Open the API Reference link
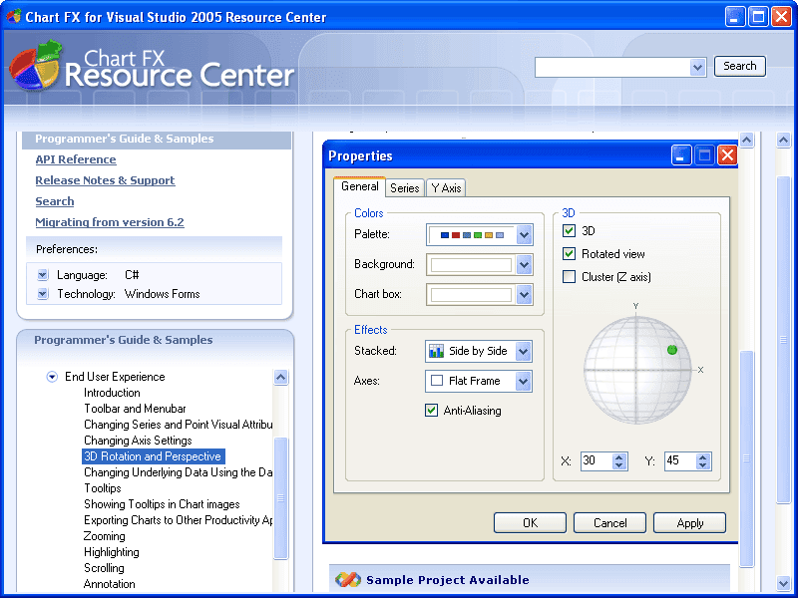Viewport: 798px width, 598px height. (x=76, y=159)
